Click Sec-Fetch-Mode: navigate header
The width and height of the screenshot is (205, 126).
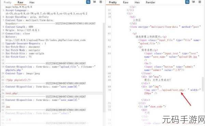point(23,50)
